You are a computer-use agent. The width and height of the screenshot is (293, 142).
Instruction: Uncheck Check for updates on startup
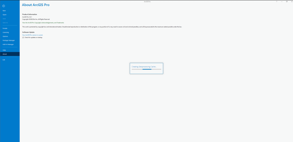[x=23, y=38]
